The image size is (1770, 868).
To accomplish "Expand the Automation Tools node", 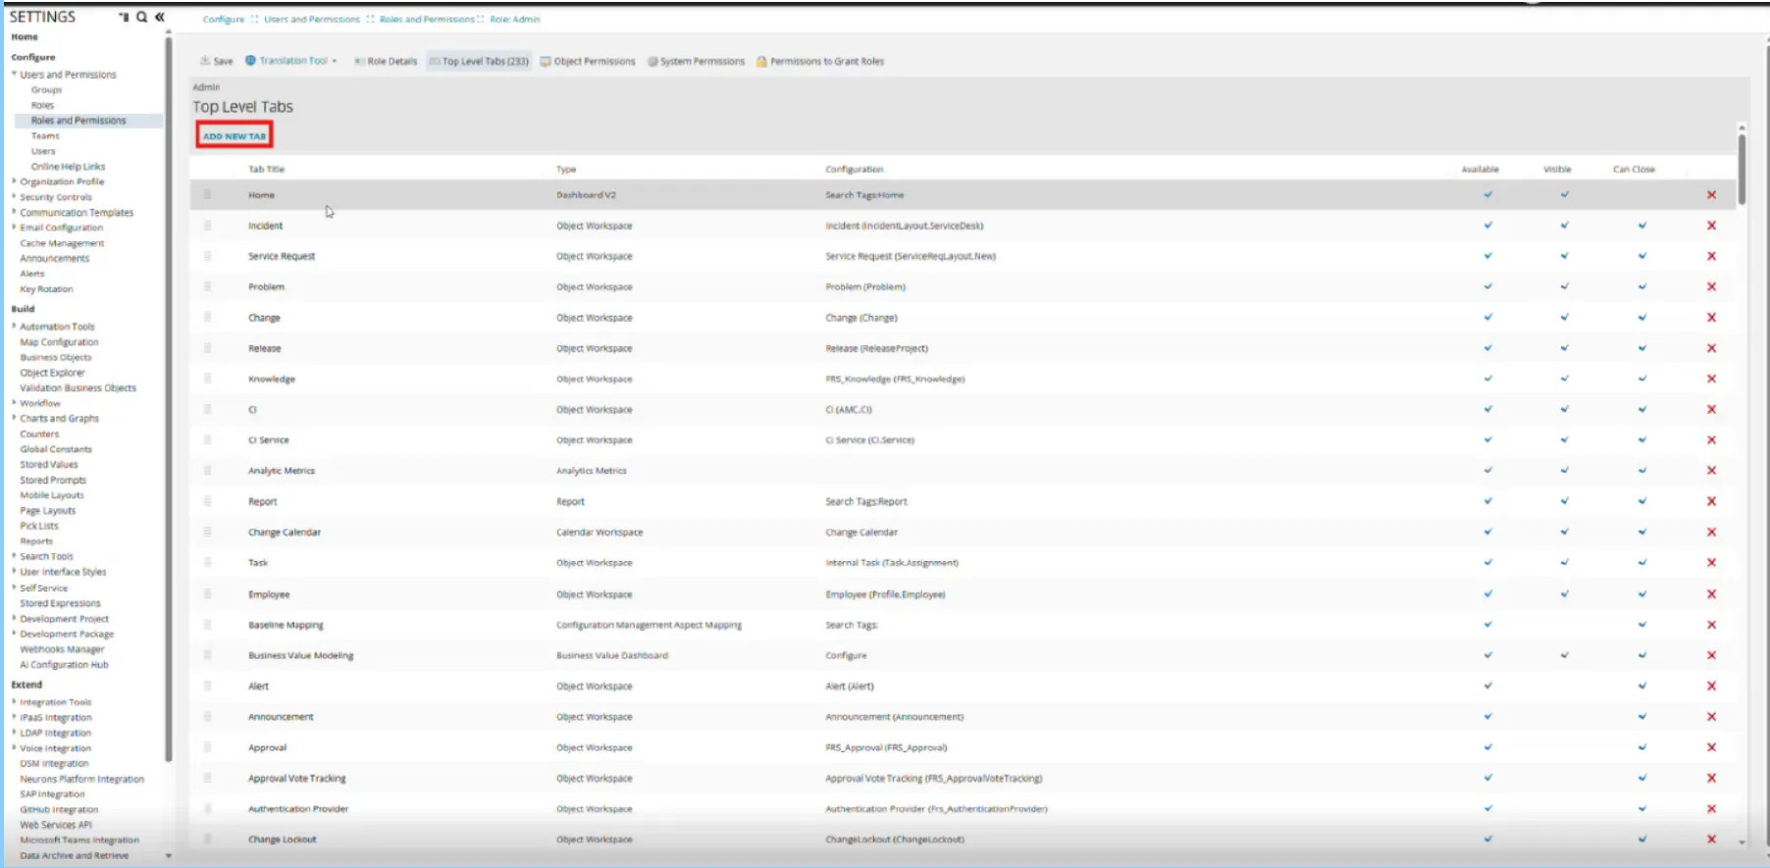I will (14, 327).
